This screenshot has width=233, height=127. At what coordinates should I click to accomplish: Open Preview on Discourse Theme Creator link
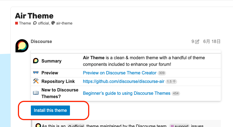pyautogui.click(x=120, y=73)
